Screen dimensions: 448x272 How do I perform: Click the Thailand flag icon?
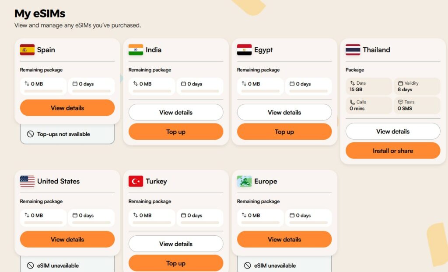[353, 50]
